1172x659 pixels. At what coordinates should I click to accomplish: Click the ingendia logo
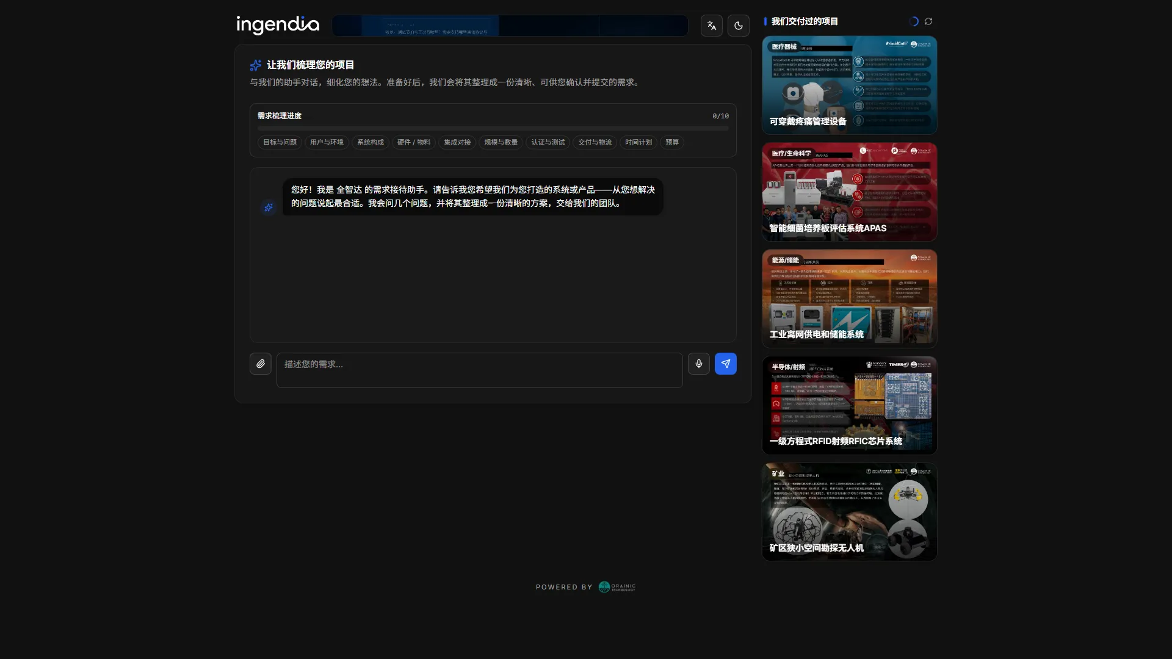pos(278,25)
